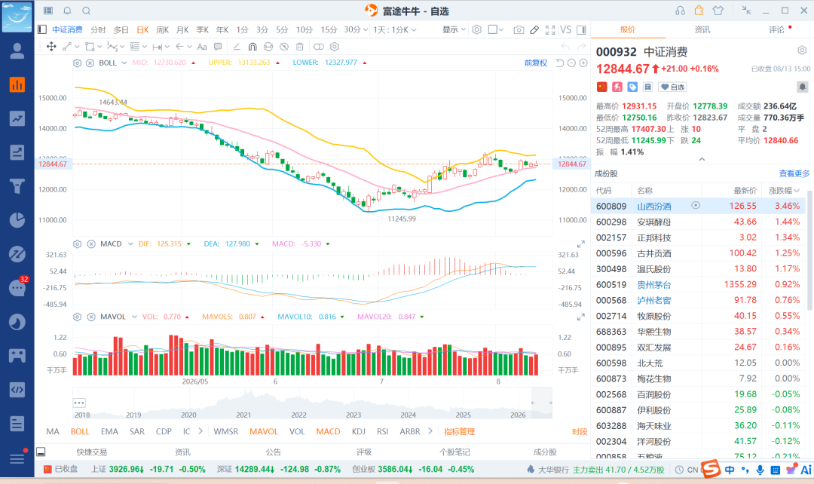
Task: Click the 查看更多 link
Action: (794, 173)
